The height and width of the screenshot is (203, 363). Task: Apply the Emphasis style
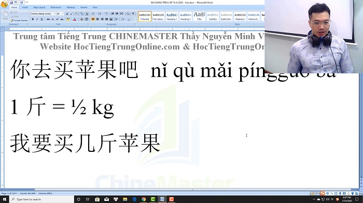(240, 17)
